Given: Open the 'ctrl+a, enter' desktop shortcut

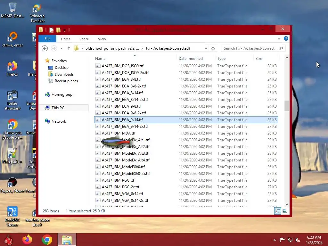Looking at the screenshot, I should click(12, 39).
